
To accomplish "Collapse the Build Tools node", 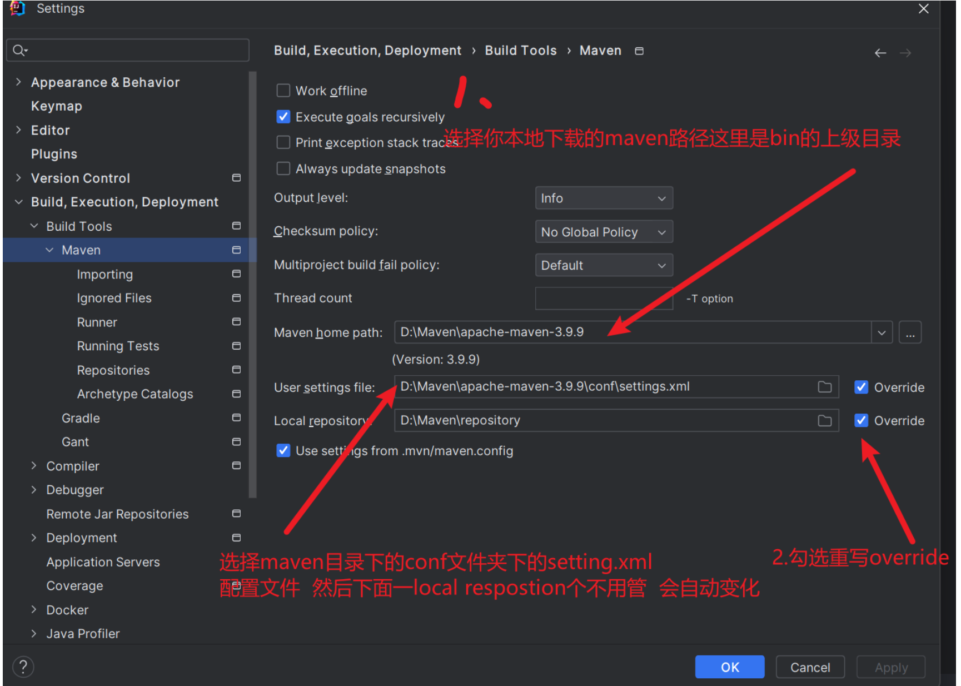I will pyautogui.click(x=34, y=226).
